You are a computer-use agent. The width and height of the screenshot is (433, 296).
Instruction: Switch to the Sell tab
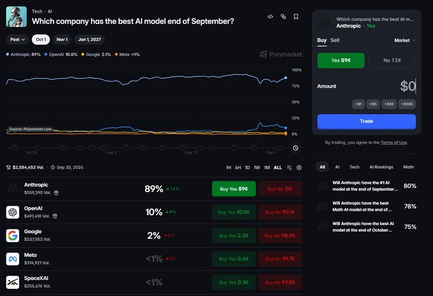click(335, 40)
